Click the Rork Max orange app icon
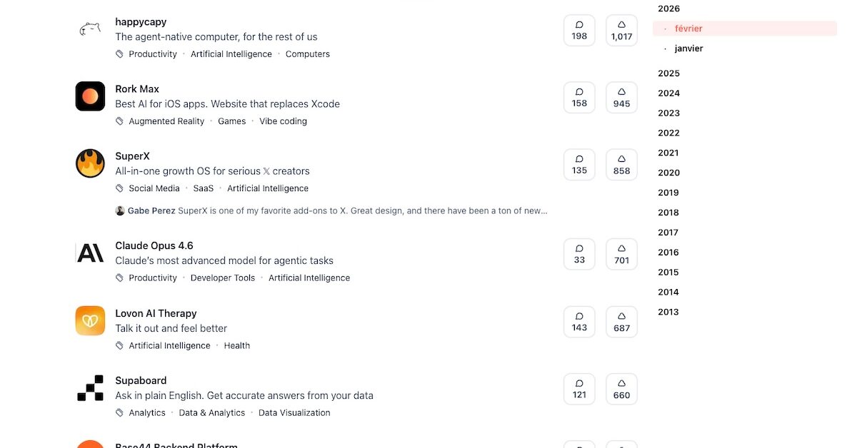The image size is (857, 448). [90, 96]
